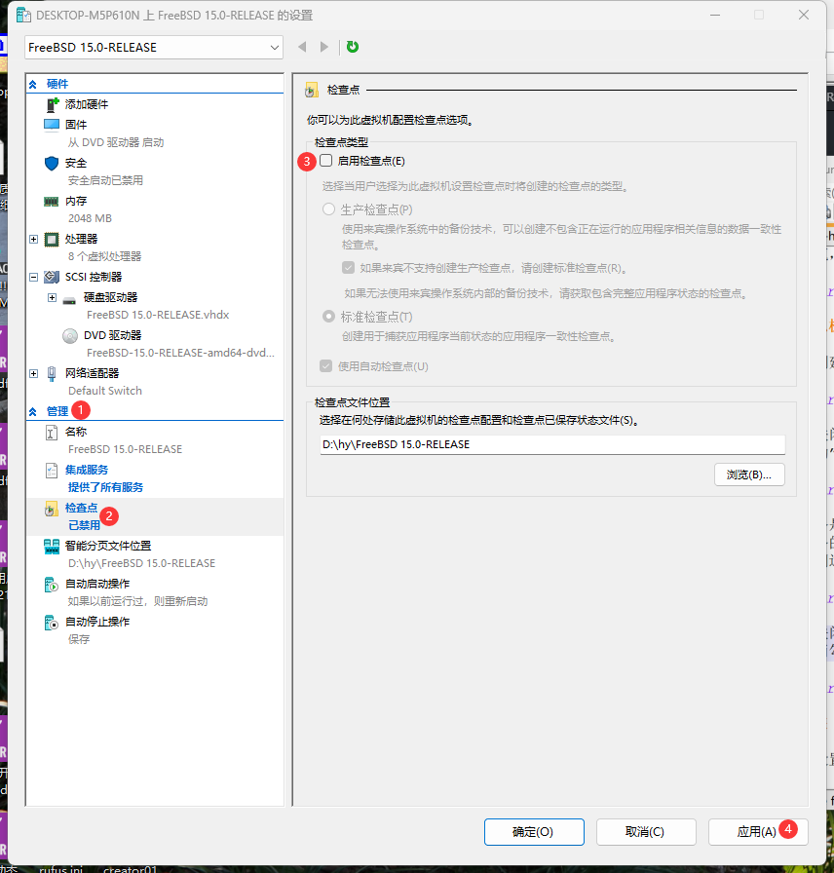834x873 pixels.
Task: Enable the 启用检查点(E) checkbox
Action: pos(326,161)
